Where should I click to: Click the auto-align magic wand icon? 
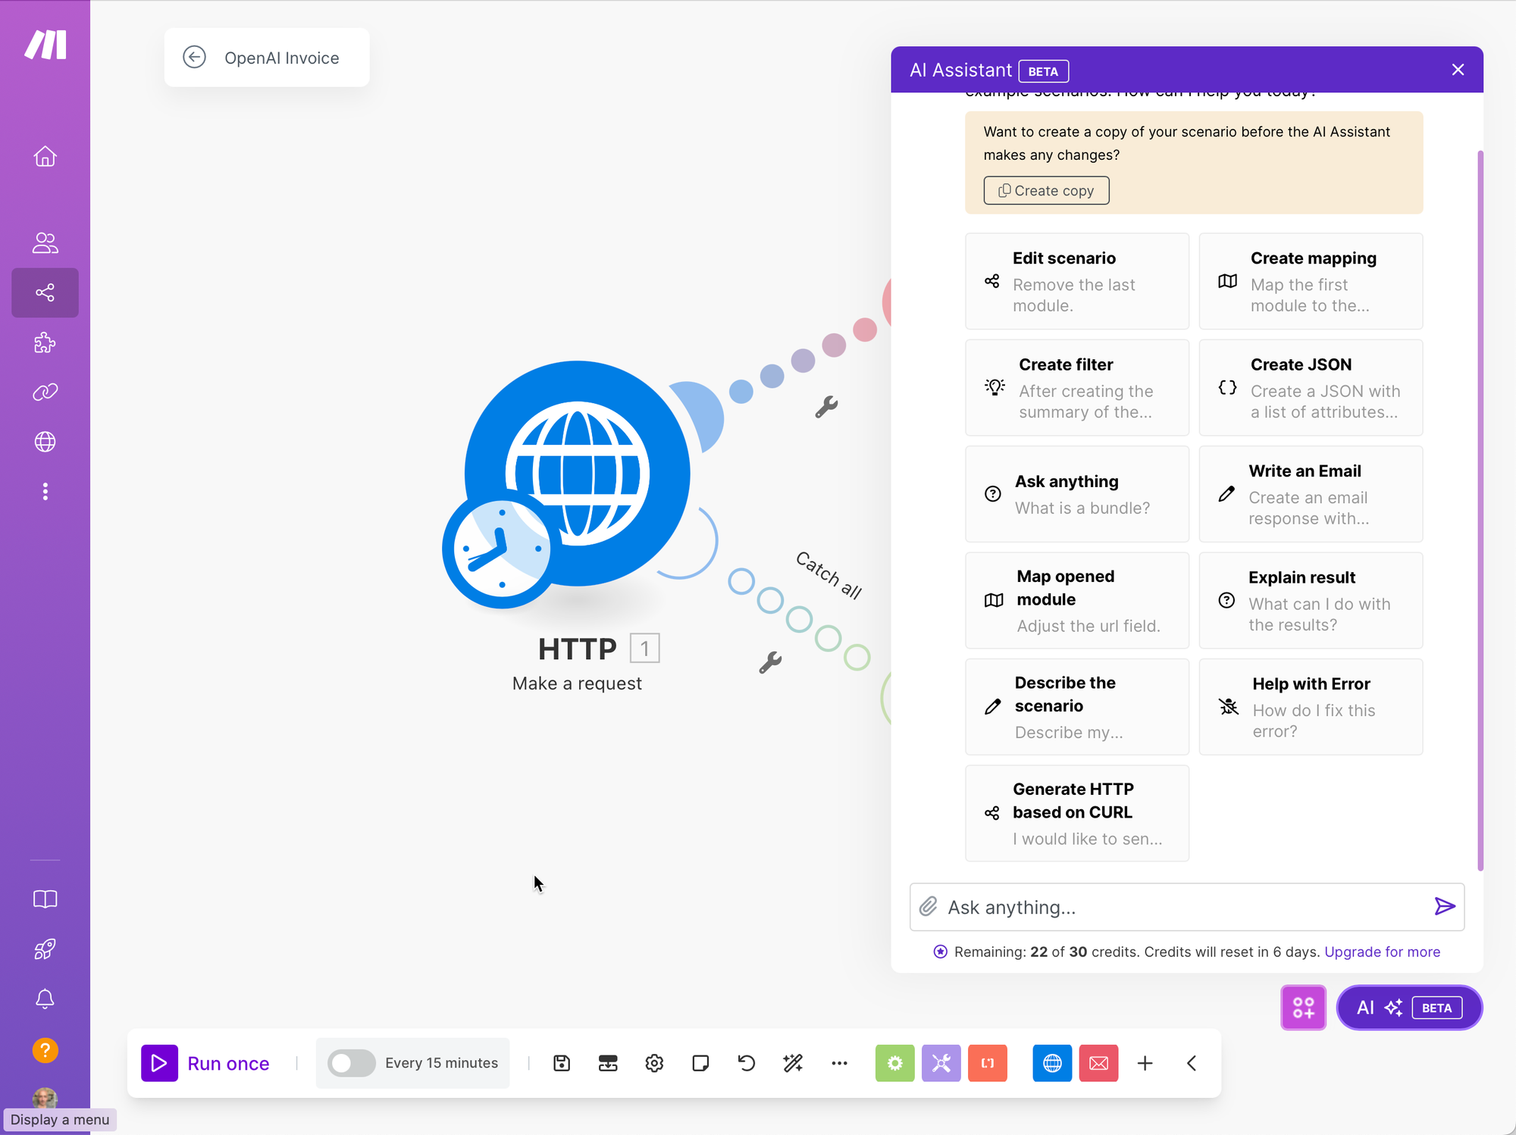793,1063
